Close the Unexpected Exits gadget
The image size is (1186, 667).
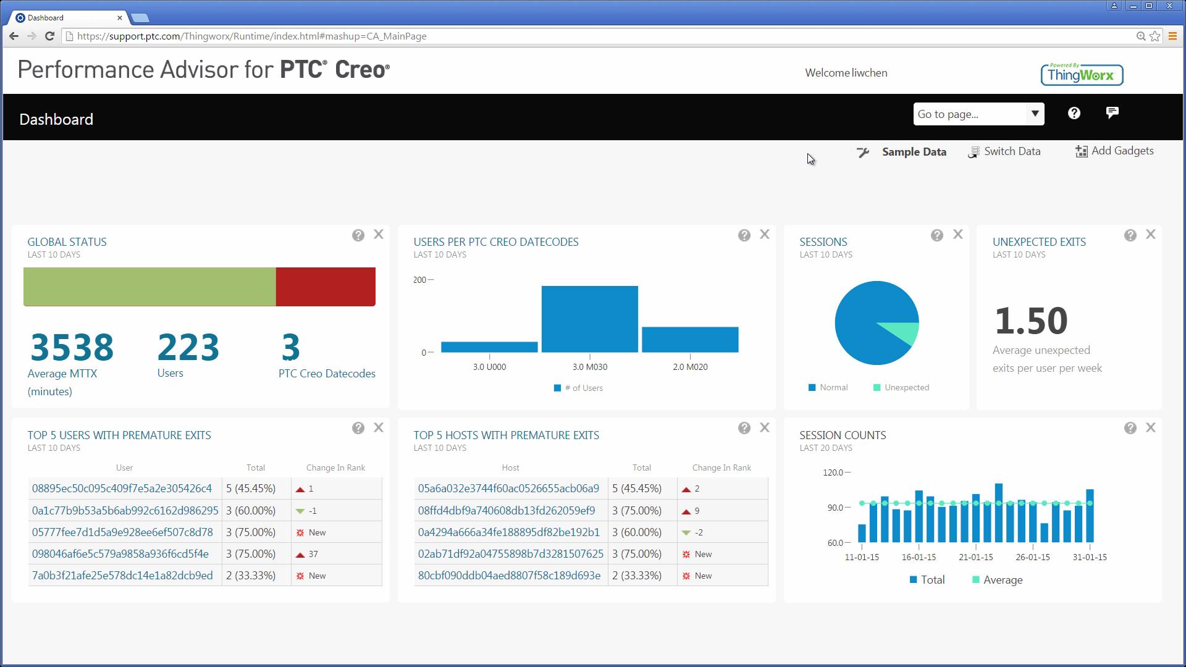point(1151,235)
